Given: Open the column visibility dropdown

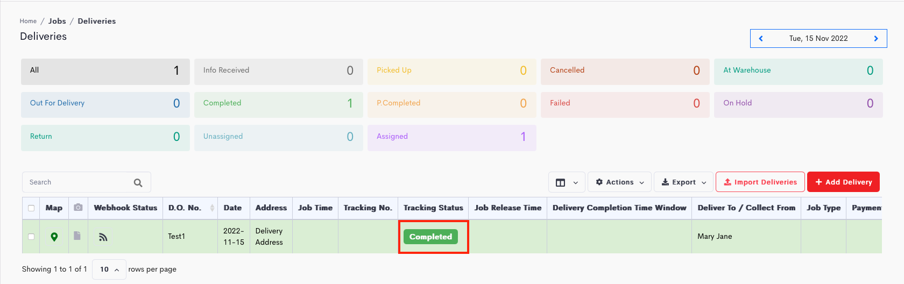Looking at the screenshot, I should (567, 182).
